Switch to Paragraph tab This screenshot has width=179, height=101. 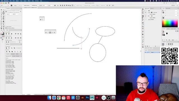pos(13,54)
